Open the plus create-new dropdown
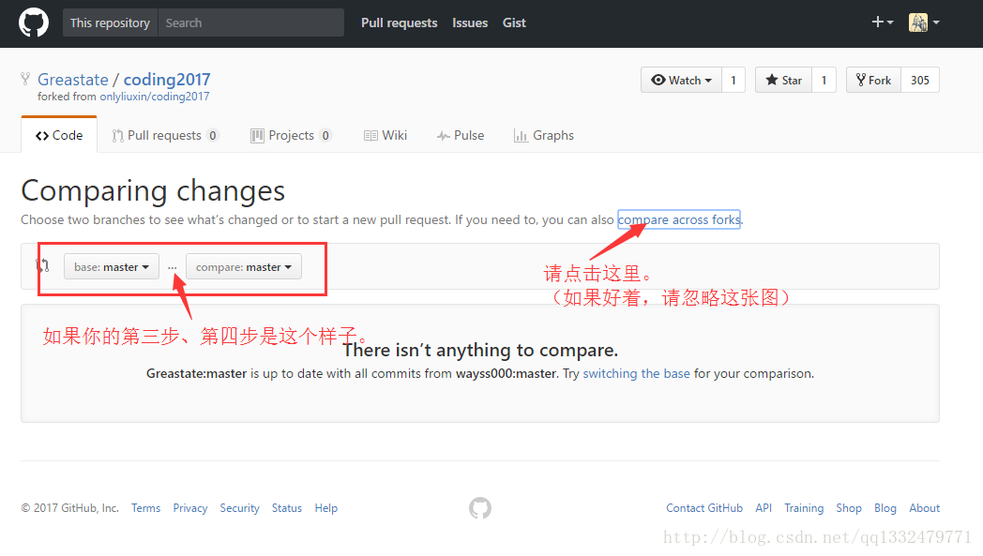 pyautogui.click(x=882, y=23)
